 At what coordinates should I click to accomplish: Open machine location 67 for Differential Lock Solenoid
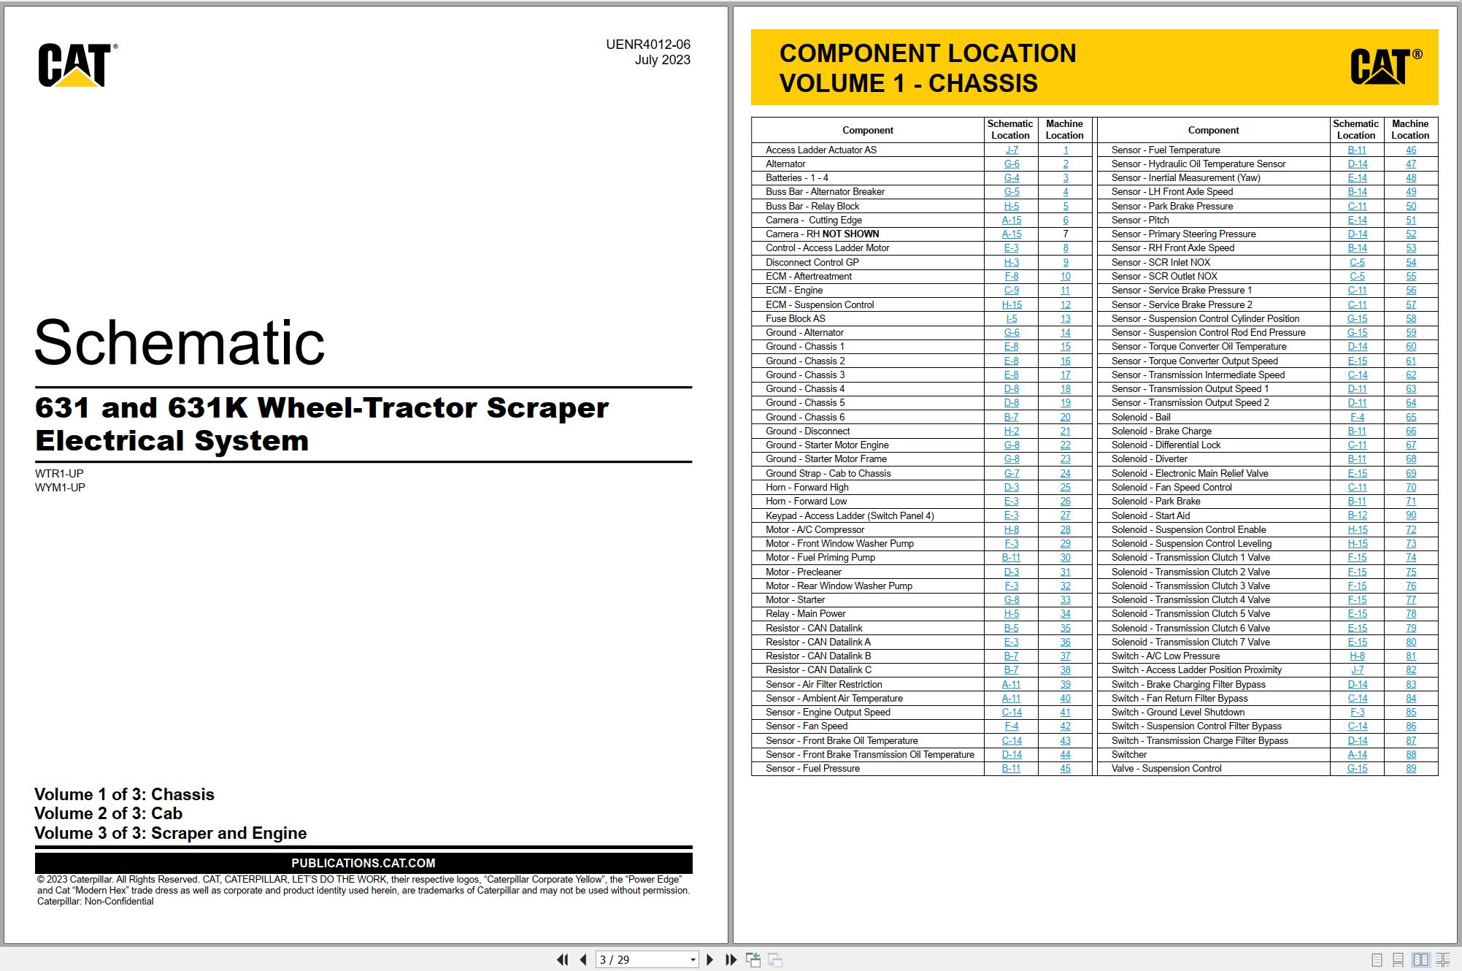coord(1411,445)
